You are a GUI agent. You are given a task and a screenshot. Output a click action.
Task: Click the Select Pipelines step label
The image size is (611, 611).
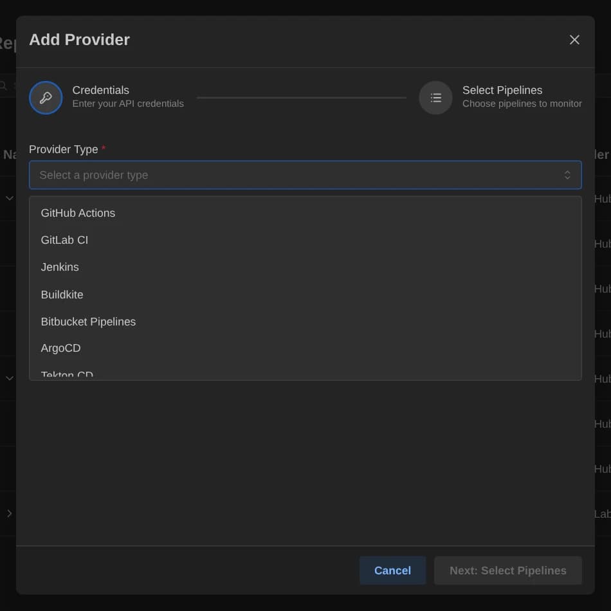click(502, 90)
